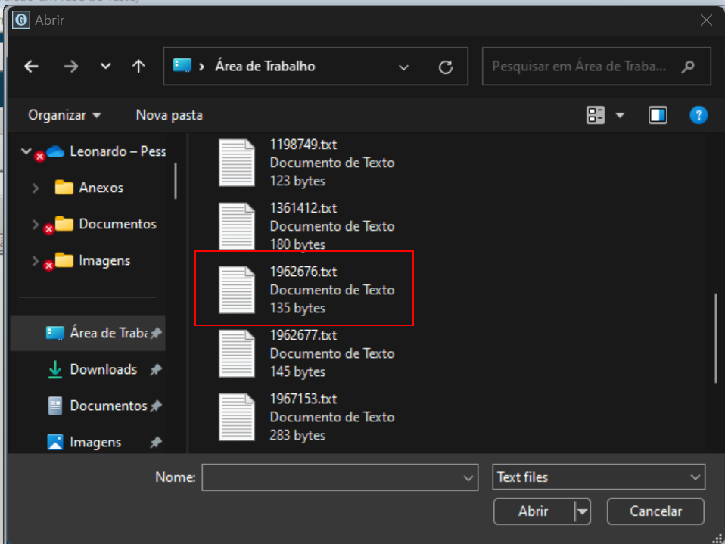Expand the OneDrive Documentos folder

[35, 224]
